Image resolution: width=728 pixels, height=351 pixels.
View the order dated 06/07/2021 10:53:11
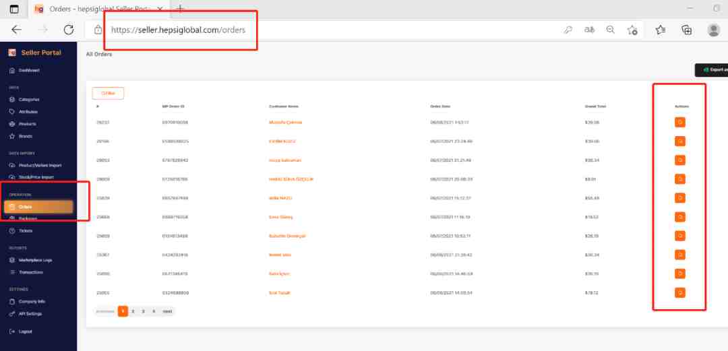[x=679, y=236]
